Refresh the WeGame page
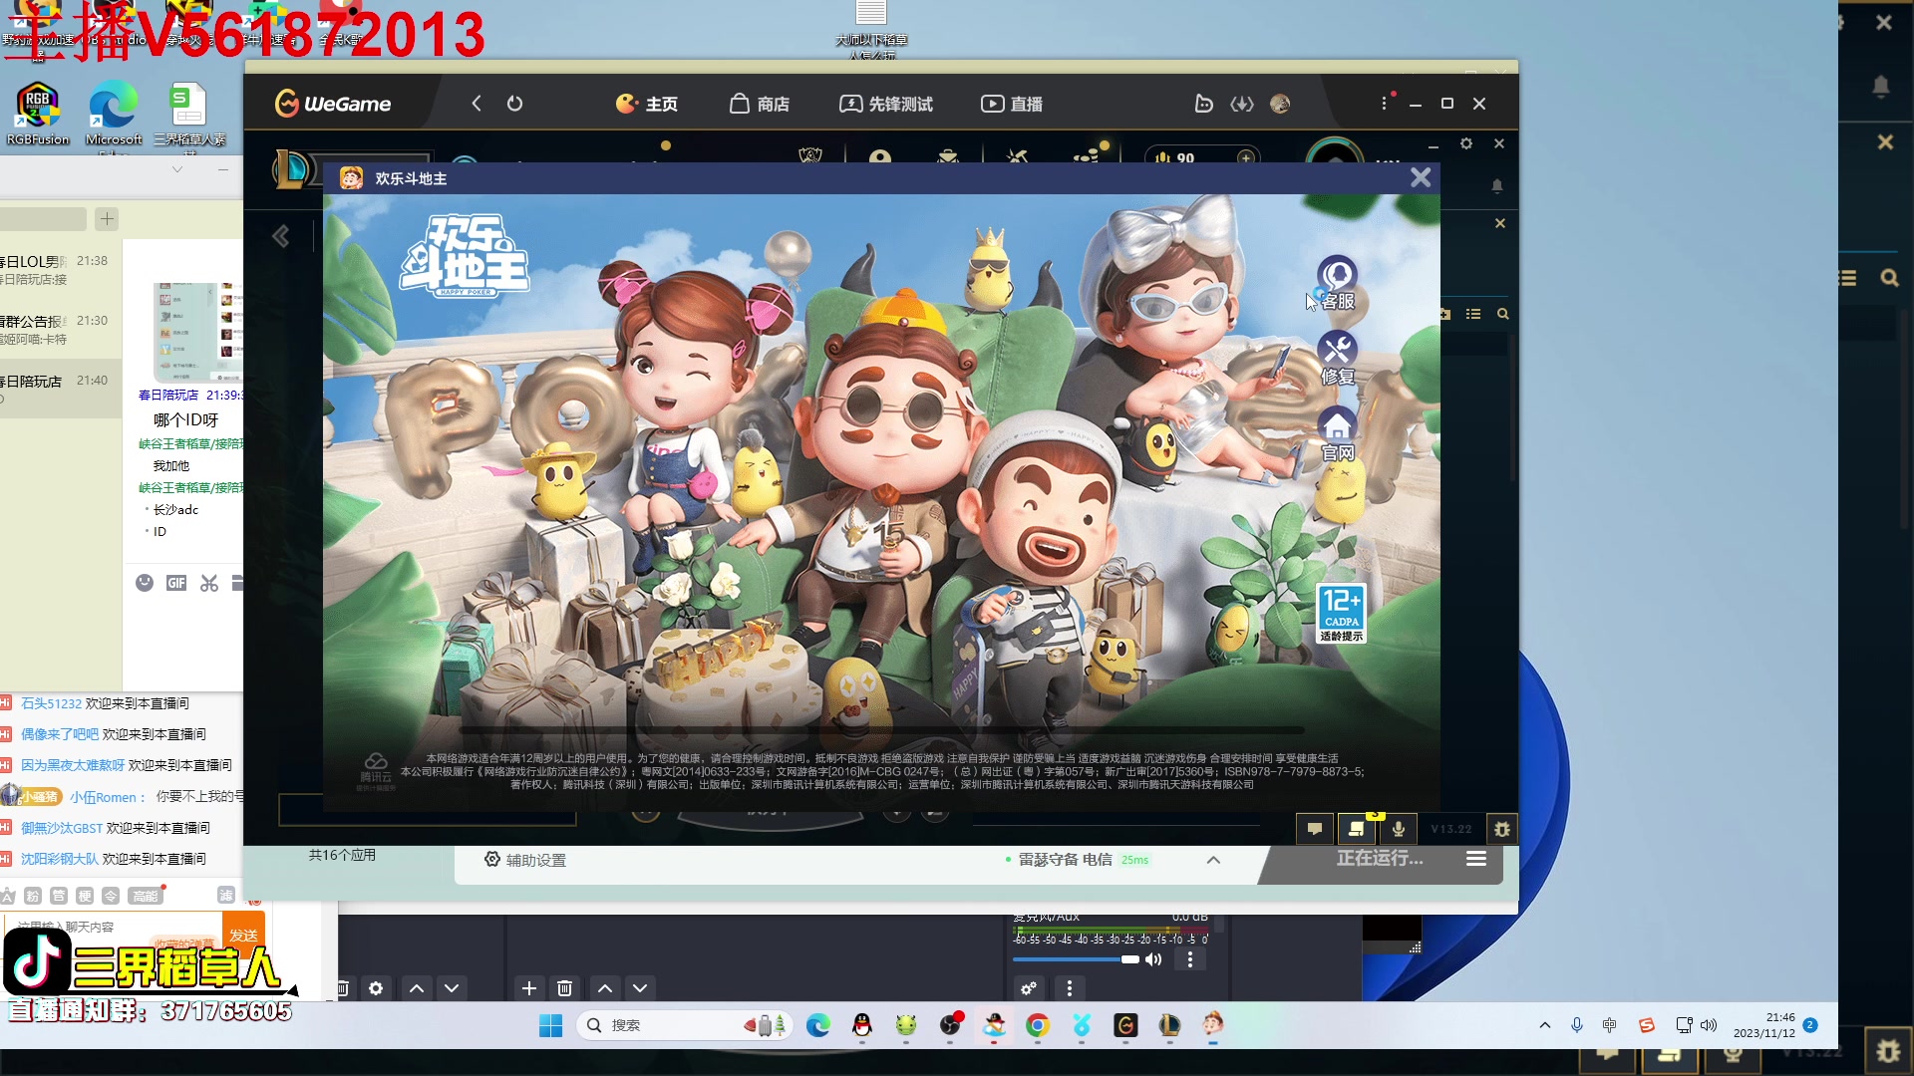Screen dimensions: 1914x1076 point(514,104)
